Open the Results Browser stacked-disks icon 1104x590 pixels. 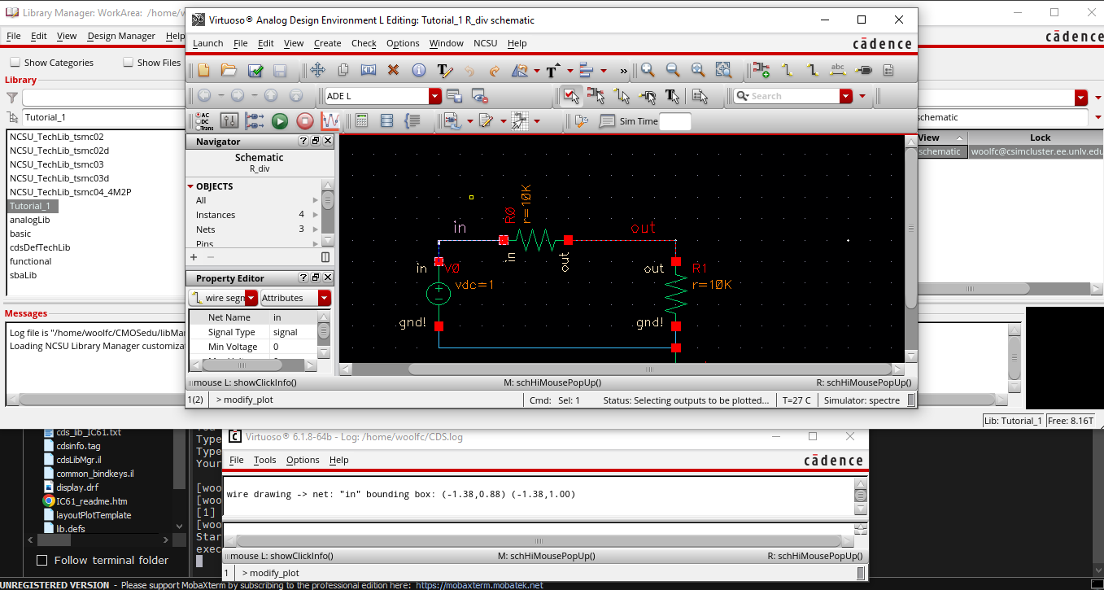coord(387,121)
